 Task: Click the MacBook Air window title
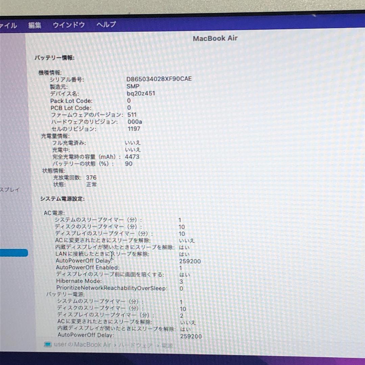pyautogui.click(x=215, y=38)
